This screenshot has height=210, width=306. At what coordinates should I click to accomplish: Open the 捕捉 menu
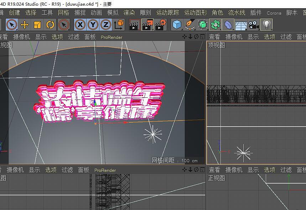[x=80, y=13]
